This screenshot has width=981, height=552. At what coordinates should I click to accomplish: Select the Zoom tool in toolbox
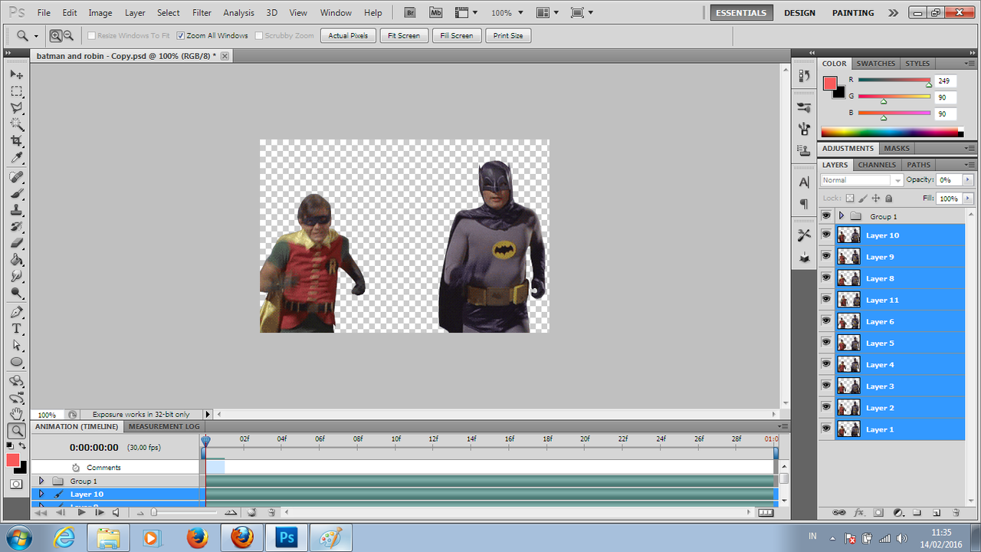(16, 431)
